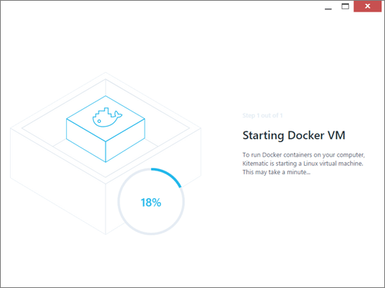Maximize the Kitematic window

(345, 6)
